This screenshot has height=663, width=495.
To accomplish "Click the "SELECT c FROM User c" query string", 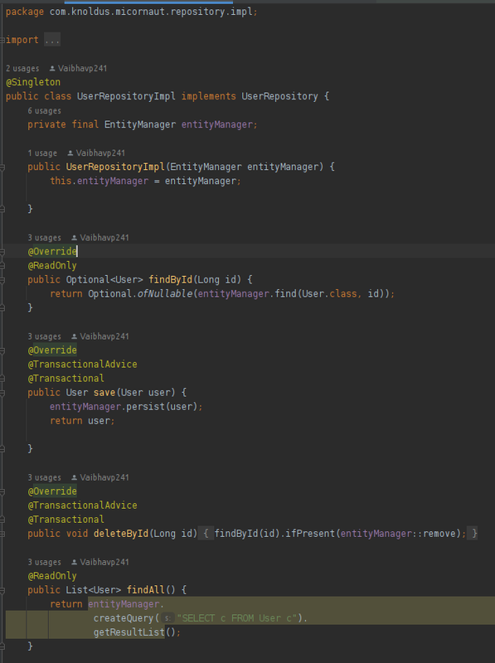I will tap(237, 618).
